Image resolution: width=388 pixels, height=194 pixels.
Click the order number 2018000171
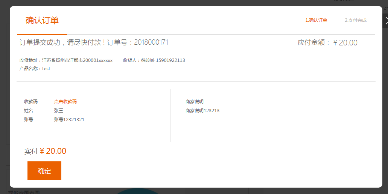(x=151, y=42)
